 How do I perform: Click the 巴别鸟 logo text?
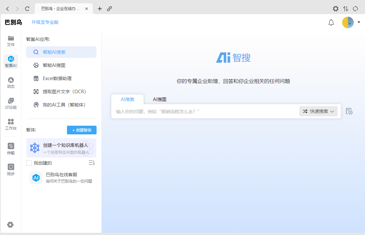[13, 22]
